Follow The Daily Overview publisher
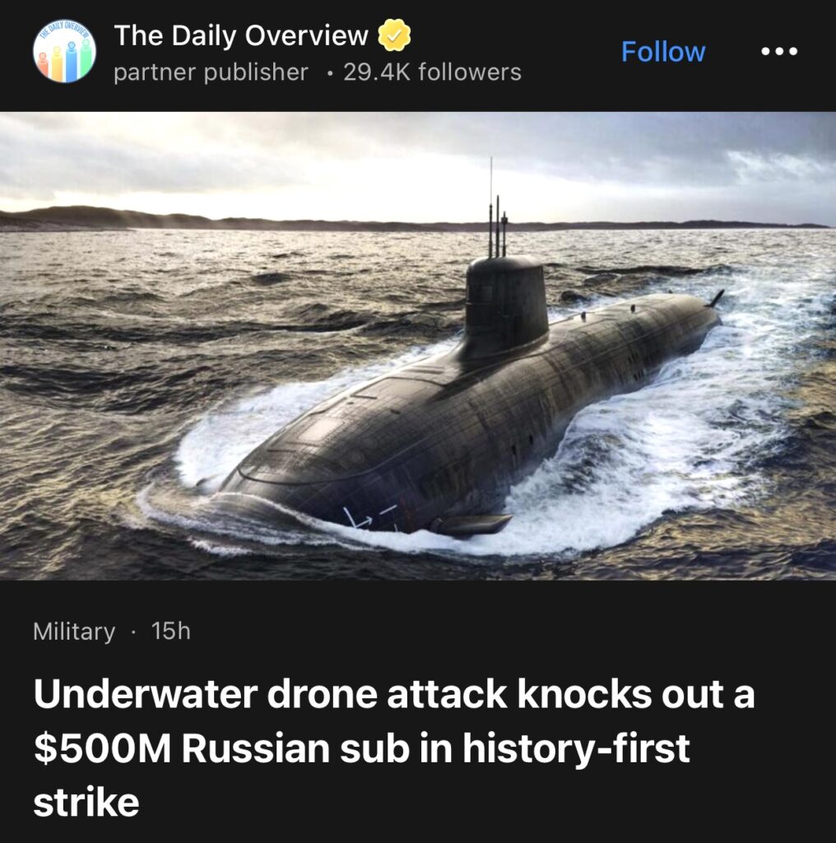The height and width of the screenshot is (843, 836). [663, 52]
